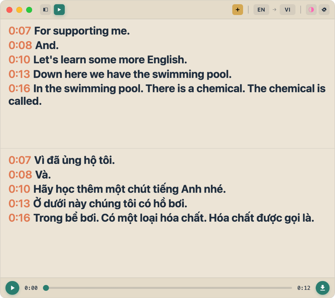Jump to 0:07 in the English transcript
Image resolution: width=335 pixels, height=298 pixels.
tap(20, 31)
